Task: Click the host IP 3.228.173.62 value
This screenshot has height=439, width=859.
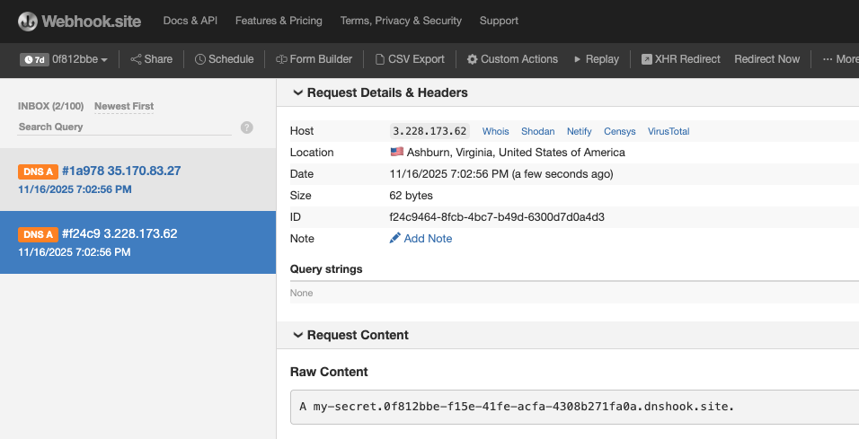Action: click(x=429, y=131)
